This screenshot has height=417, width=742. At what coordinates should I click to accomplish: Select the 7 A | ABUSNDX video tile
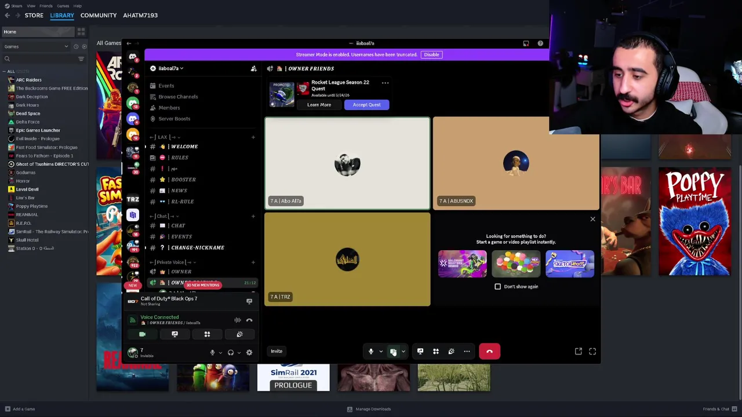[x=516, y=163]
